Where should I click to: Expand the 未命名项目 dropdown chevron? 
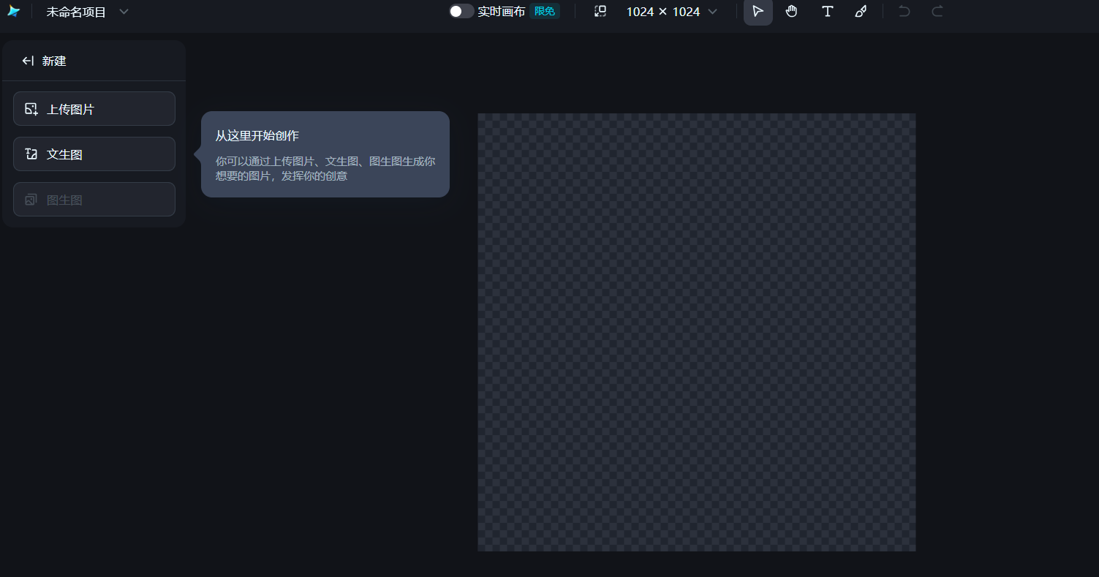(124, 12)
